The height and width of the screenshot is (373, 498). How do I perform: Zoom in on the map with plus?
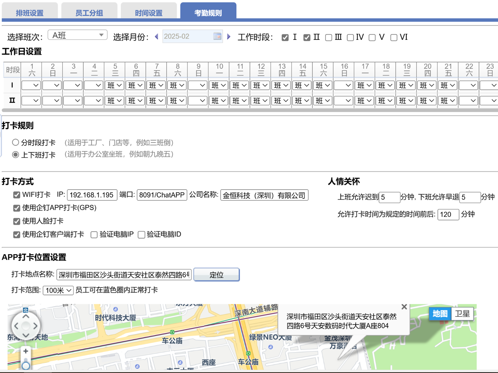click(26, 351)
